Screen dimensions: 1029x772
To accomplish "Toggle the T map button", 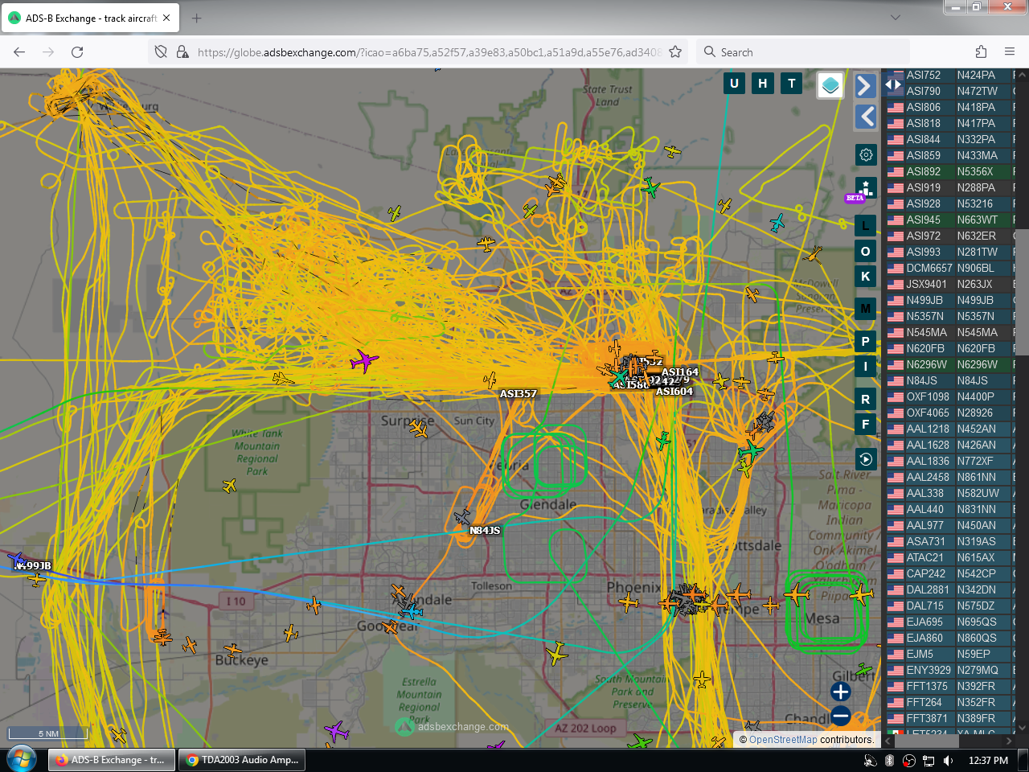I will click(x=792, y=83).
